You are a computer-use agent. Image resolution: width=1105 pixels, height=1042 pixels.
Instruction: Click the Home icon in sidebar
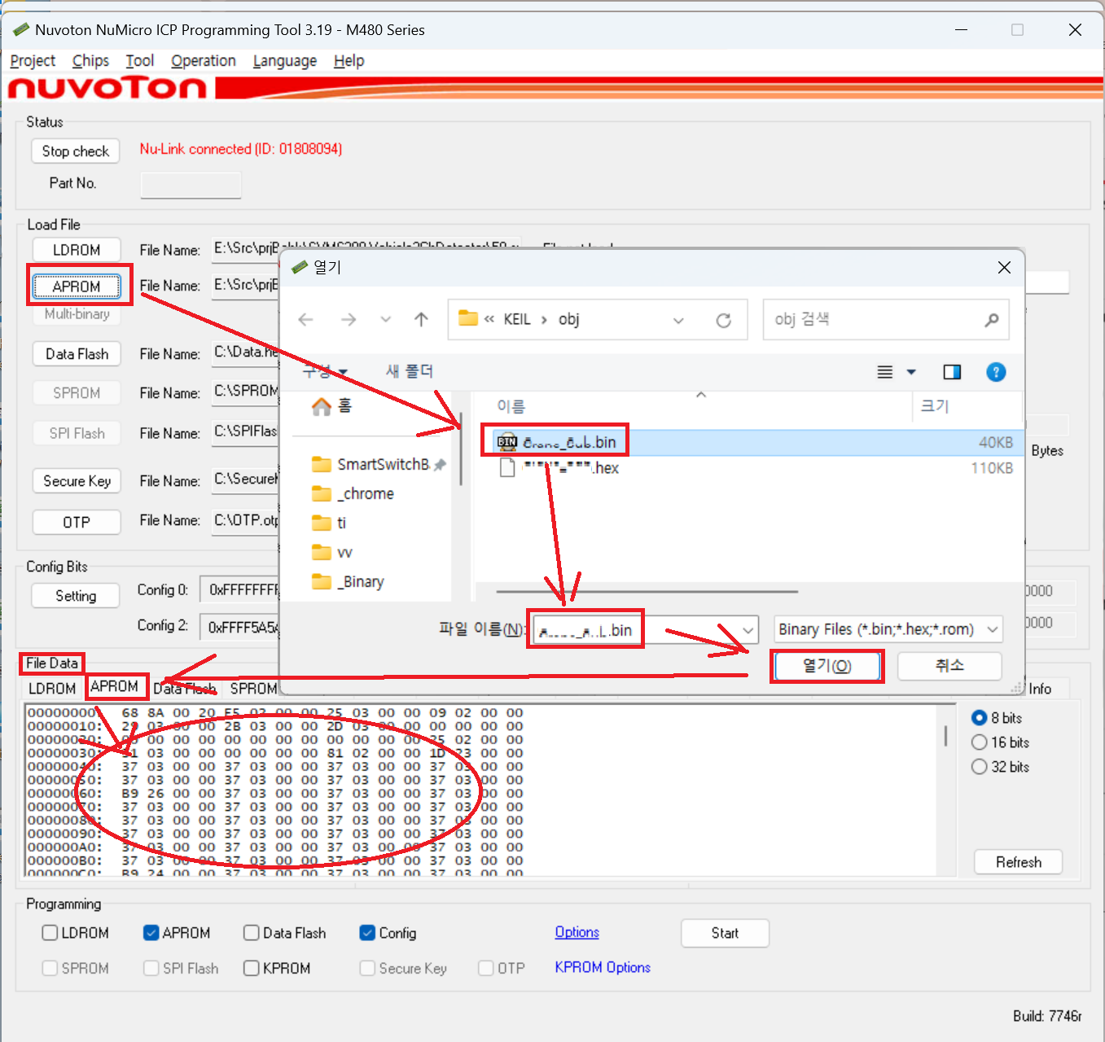(x=322, y=405)
